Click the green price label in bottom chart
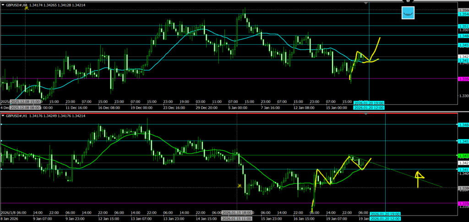 [463, 156]
